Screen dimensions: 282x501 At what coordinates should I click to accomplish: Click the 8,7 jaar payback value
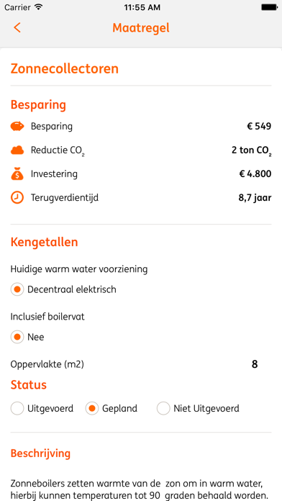tap(255, 198)
